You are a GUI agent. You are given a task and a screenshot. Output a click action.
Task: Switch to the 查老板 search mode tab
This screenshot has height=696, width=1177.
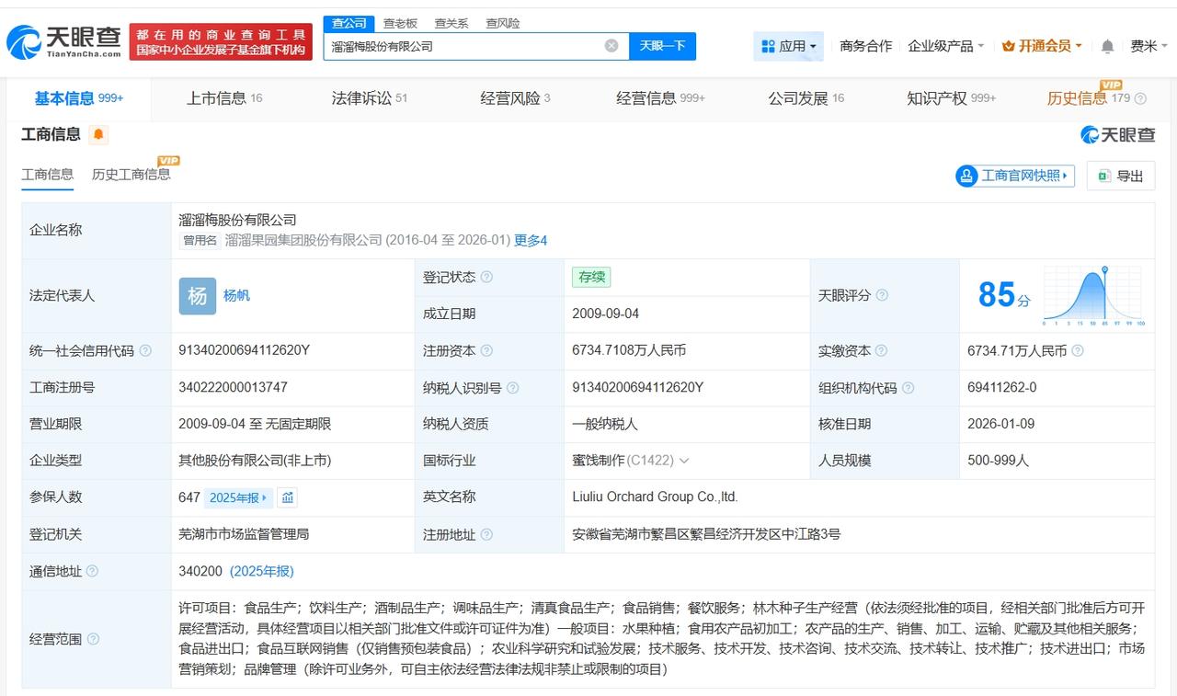[x=400, y=23]
